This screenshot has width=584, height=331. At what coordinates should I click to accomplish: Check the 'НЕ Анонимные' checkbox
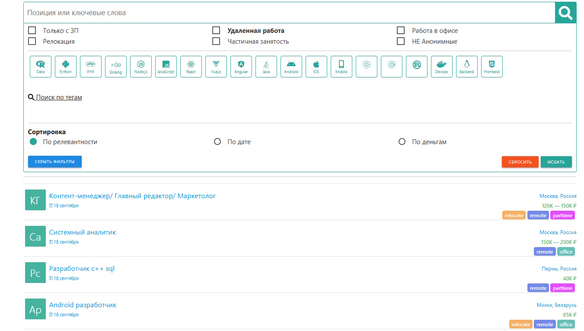(401, 42)
